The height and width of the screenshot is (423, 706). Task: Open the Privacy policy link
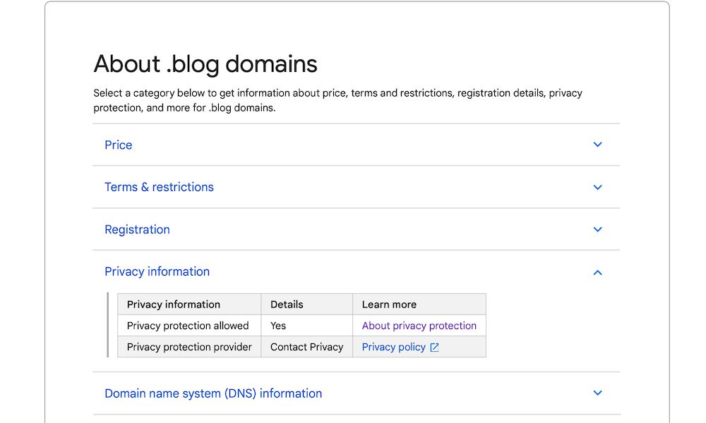pos(393,346)
